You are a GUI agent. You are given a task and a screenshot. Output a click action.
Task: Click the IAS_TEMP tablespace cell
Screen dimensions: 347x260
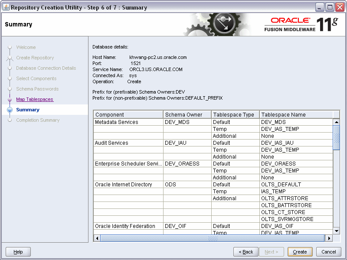296,192
